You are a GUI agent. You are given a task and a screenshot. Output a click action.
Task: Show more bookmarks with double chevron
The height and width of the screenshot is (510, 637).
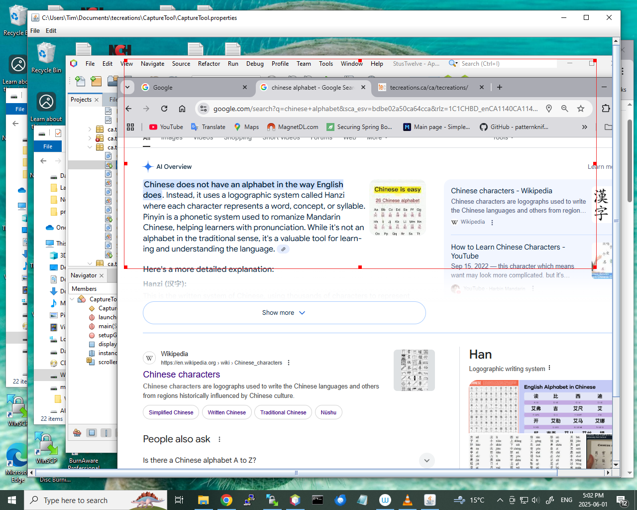tap(584, 127)
